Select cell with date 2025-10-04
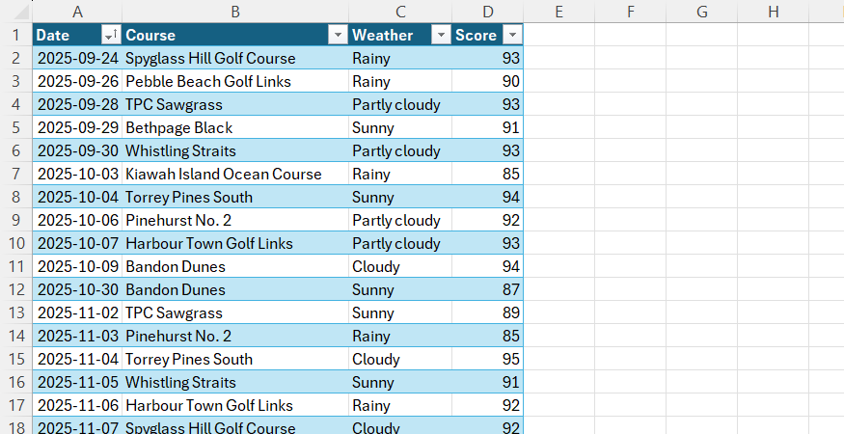This screenshot has width=844, height=434. click(x=77, y=197)
